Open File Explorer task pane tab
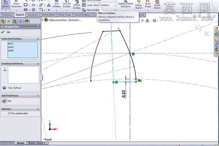The height and width of the screenshot is (146, 219). (x=217, y=39)
